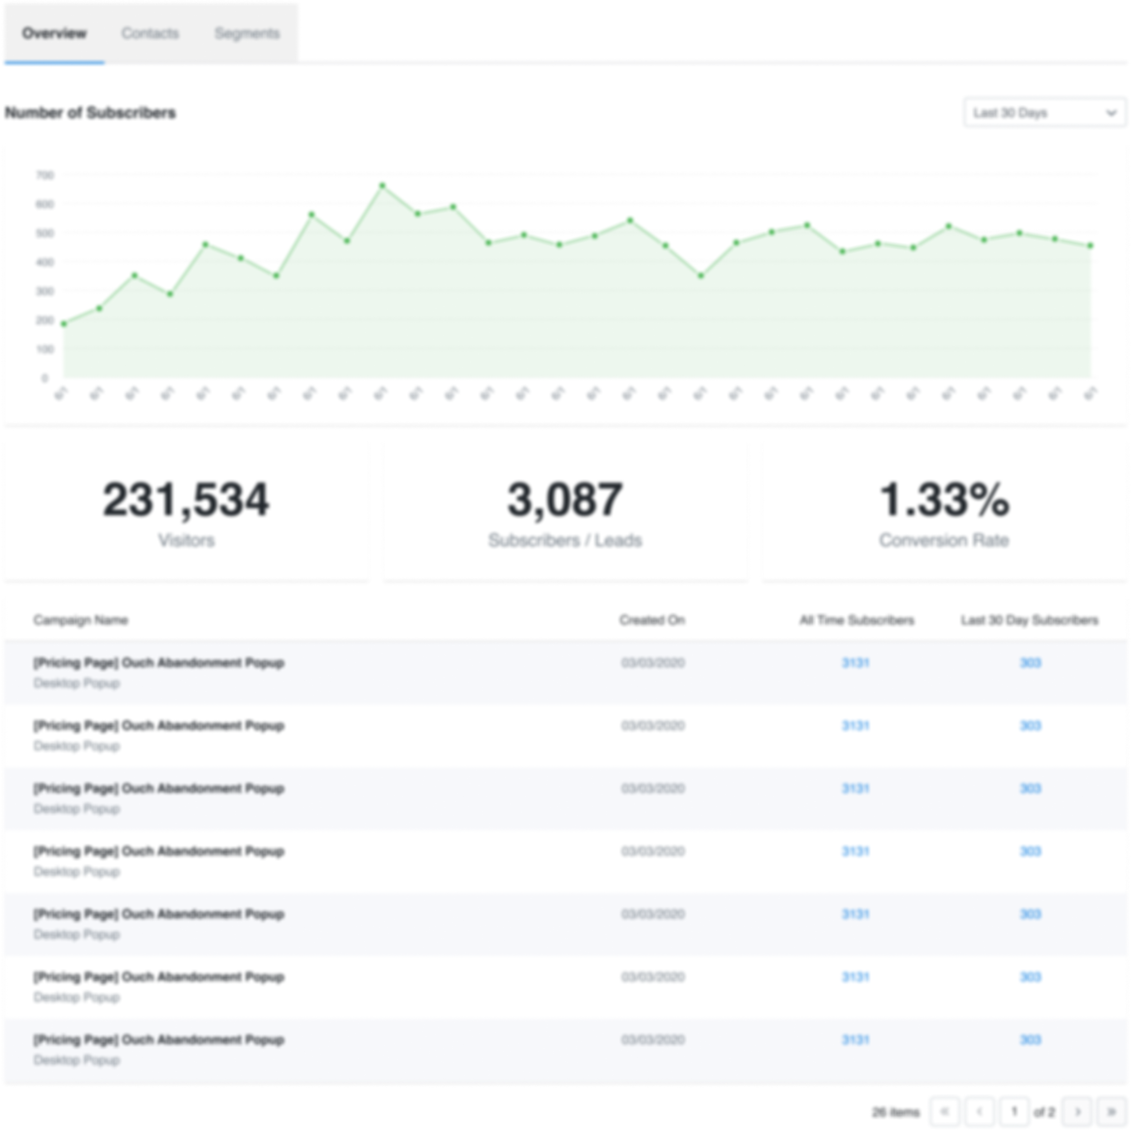This screenshot has height=1130, width=1131.
Task: Go to the next page of results
Action: coord(1078,1111)
